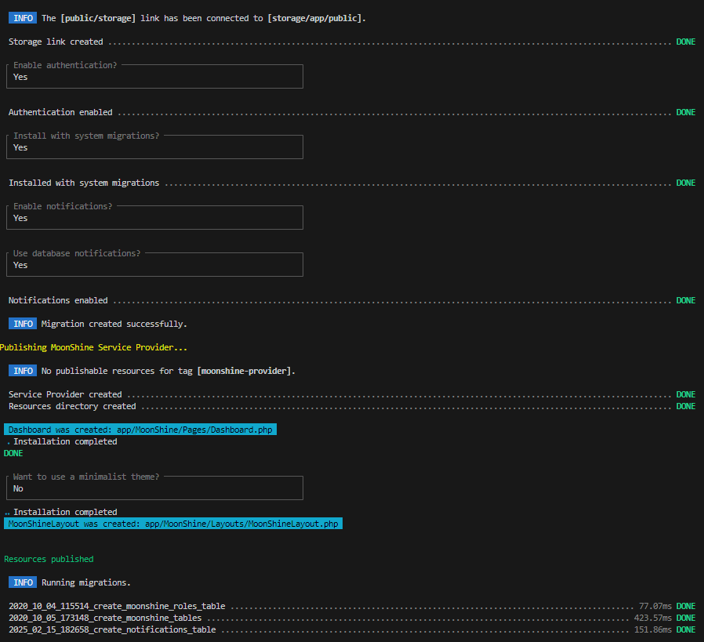
Task: Click "Installation completed" just below the Dashboard line
Action: tap(65, 441)
